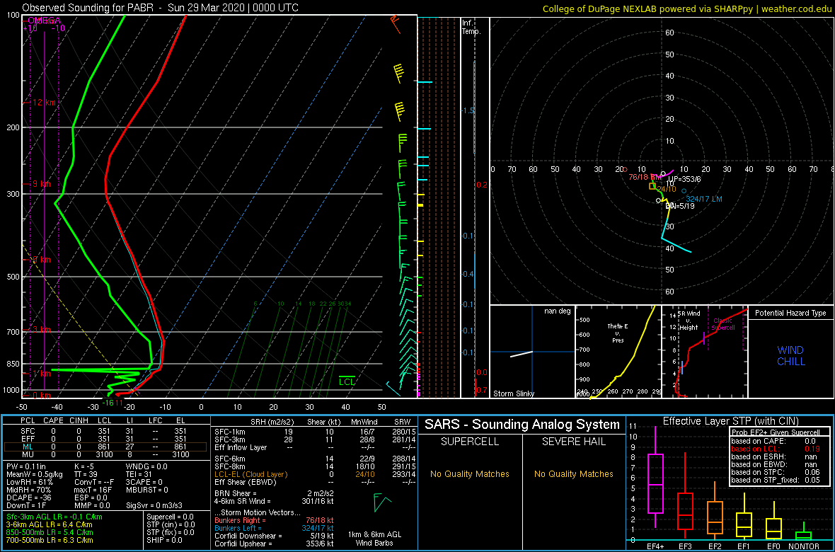
Task: Click the 850-500mb LR lapse rate
Action: point(51,531)
